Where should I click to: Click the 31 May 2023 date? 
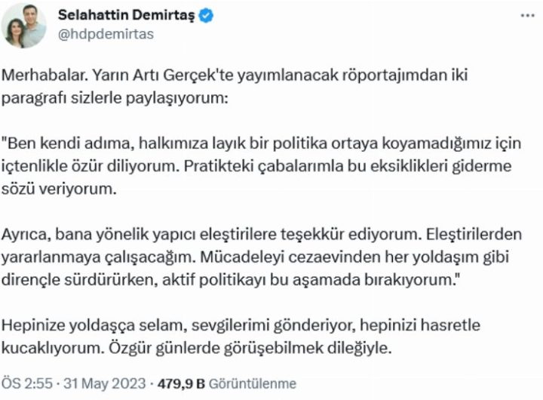(x=97, y=383)
